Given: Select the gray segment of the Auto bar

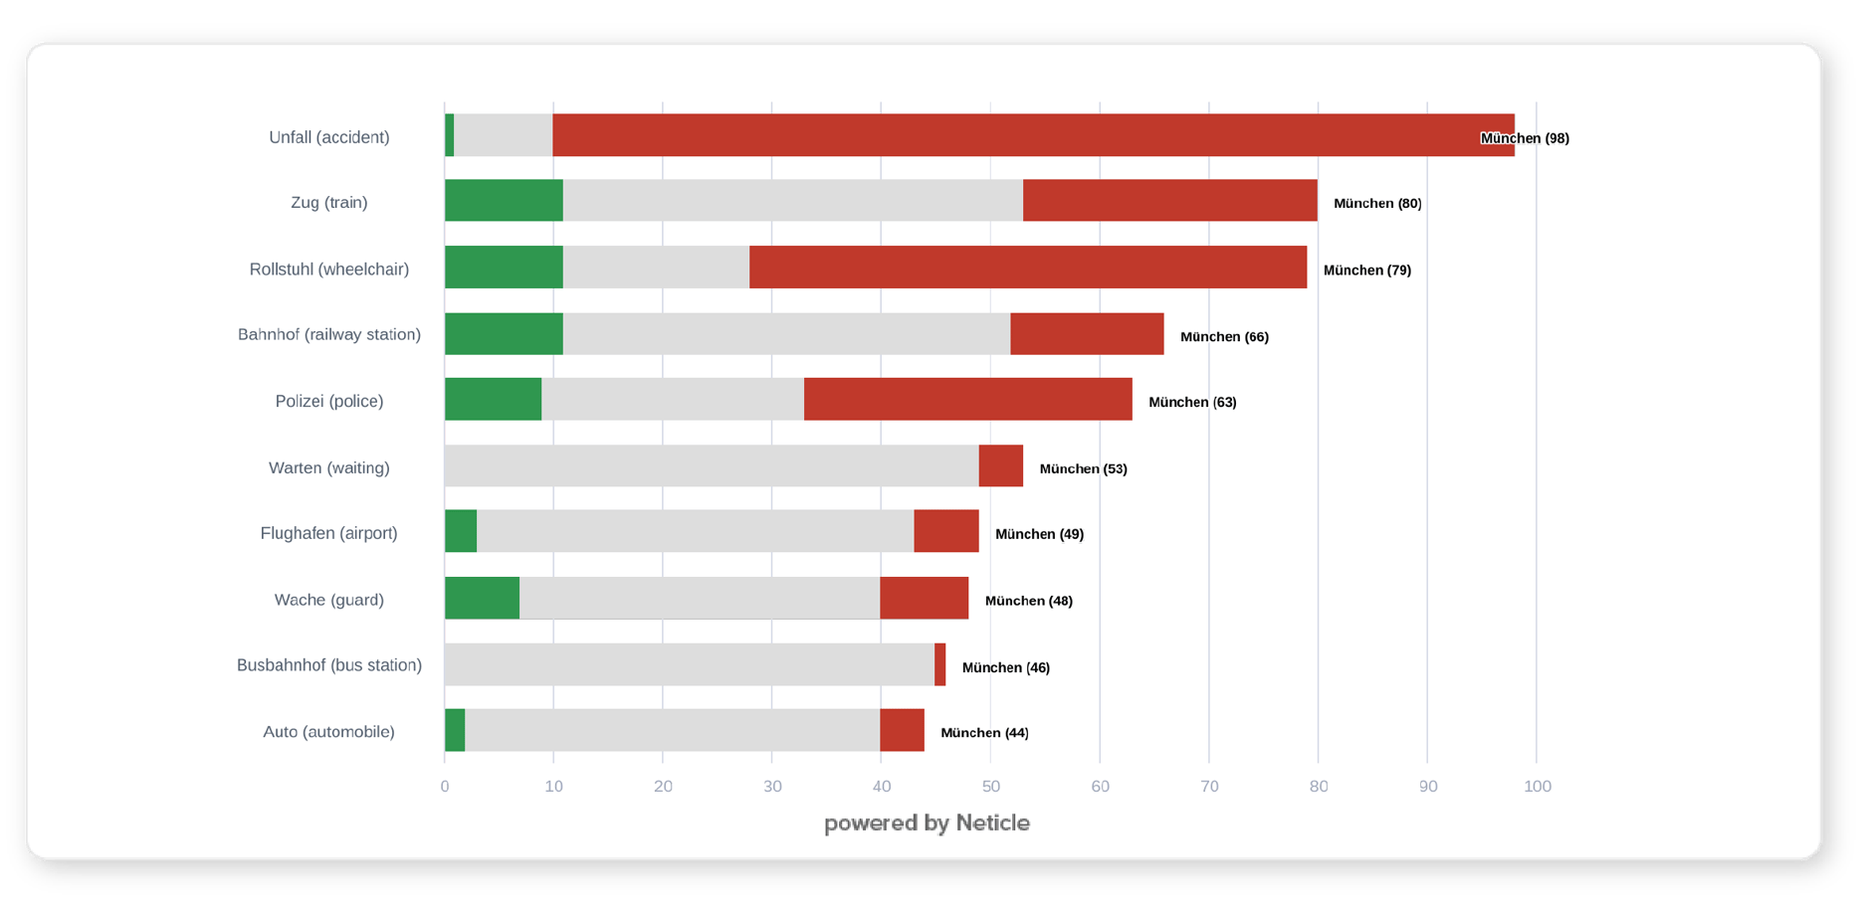Looking at the screenshot, I should coord(673,730).
